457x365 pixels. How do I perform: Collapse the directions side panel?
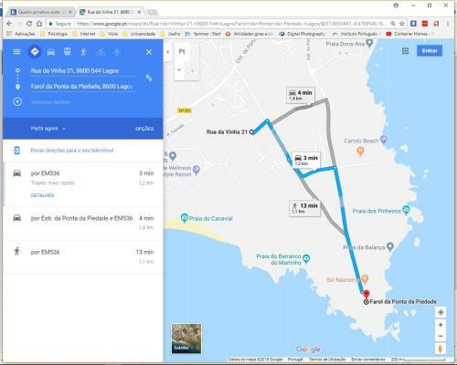[x=168, y=52]
